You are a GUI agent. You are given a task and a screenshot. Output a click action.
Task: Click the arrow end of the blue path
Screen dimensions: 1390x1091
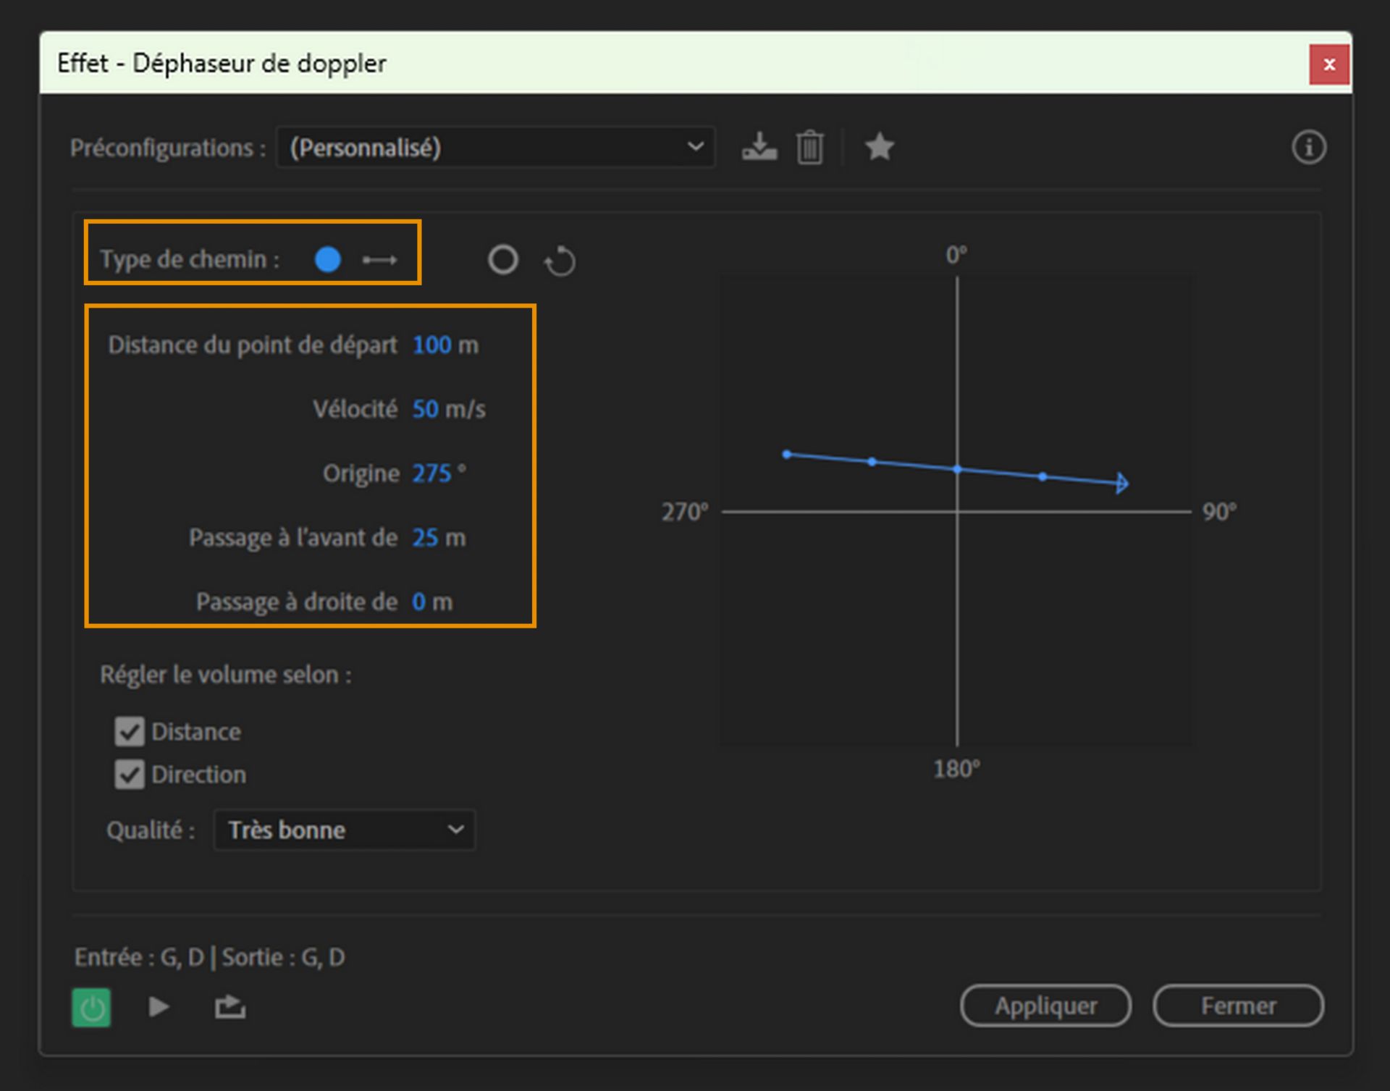click(x=1121, y=483)
